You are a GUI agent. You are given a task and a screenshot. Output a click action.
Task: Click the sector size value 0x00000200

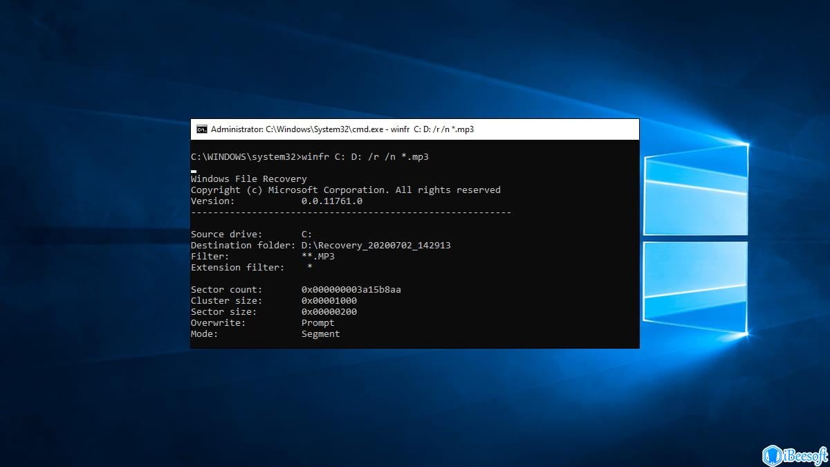pos(329,312)
